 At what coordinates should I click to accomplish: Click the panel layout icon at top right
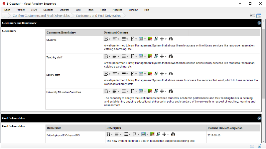point(259,16)
